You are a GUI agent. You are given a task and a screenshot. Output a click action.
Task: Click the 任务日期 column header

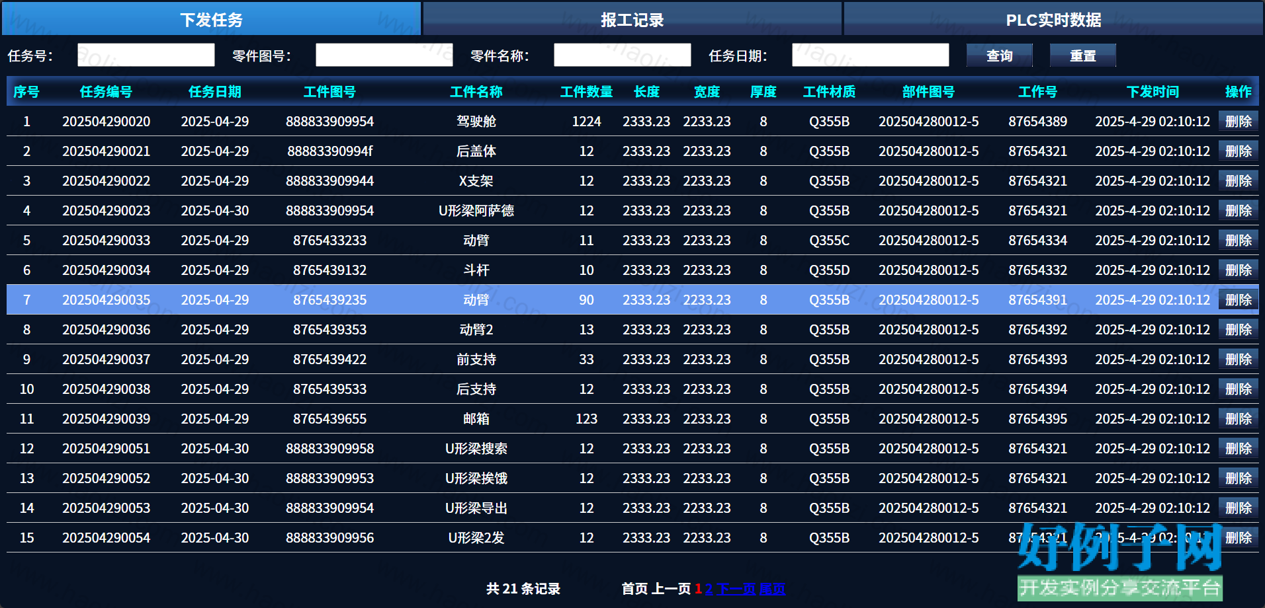point(215,91)
